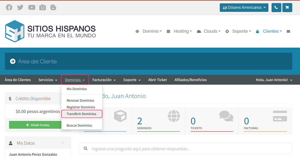Open the Abrir Ticket link
The image size is (300, 158).
(x=157, y=80)
